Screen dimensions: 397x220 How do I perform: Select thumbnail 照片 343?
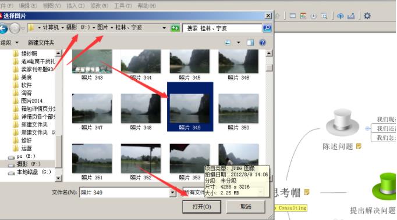[92, 65]
